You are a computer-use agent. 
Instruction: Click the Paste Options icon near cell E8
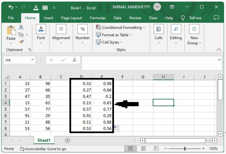coord(116,128)
